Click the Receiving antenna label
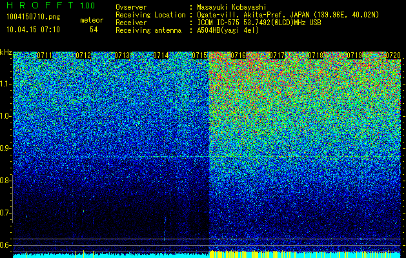406x258 pixels. click(x=148, y=30)
